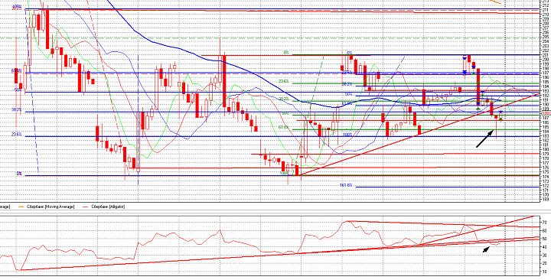
Task: Select the tall red candle at 201 high
Action: pyautogui.click(x=223, y=81)
